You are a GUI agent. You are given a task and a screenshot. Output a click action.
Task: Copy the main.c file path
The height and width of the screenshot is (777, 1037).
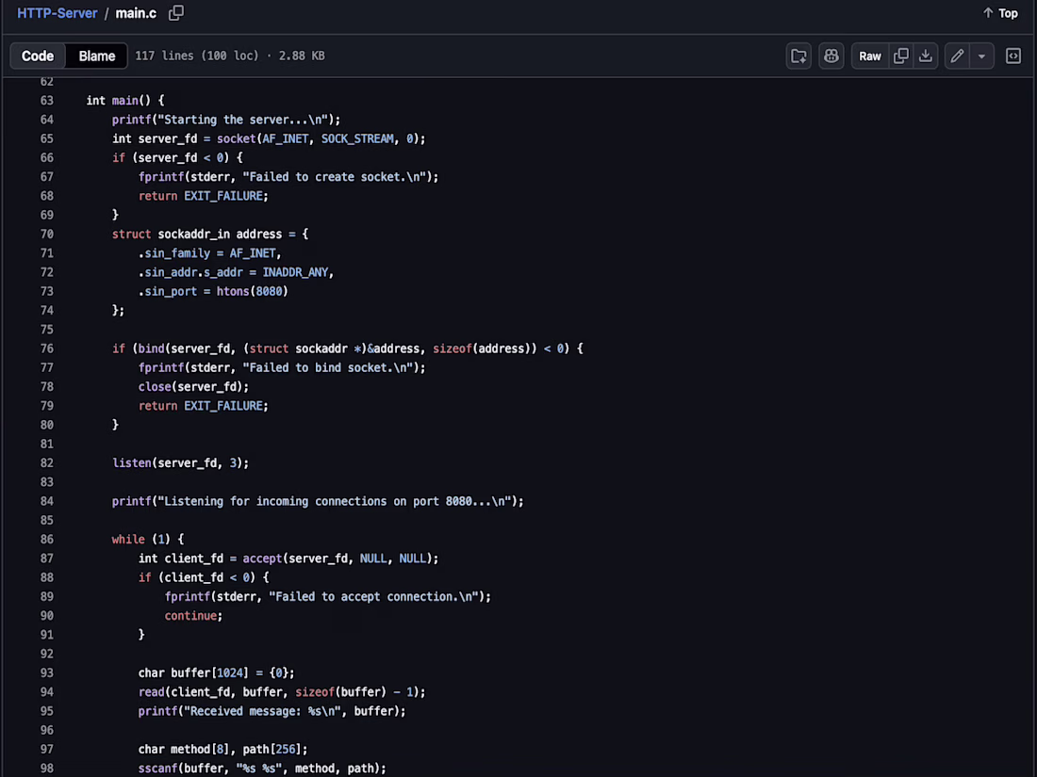pyautogui.click(x=176, y=13)
